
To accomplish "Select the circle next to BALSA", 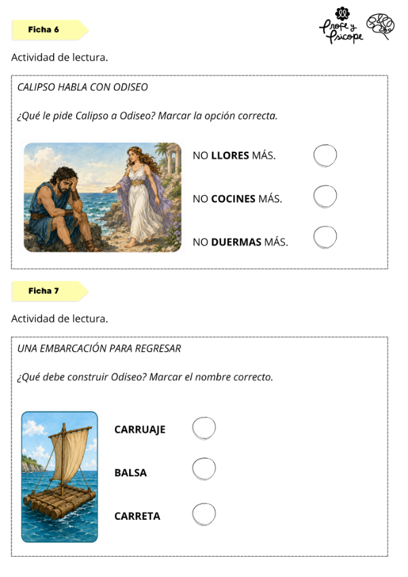I will coord(204,469).
